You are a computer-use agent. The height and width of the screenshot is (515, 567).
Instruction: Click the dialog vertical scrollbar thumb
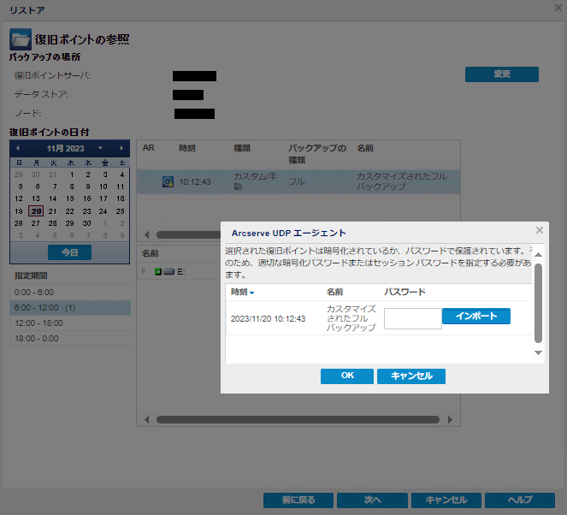[538, 303]
